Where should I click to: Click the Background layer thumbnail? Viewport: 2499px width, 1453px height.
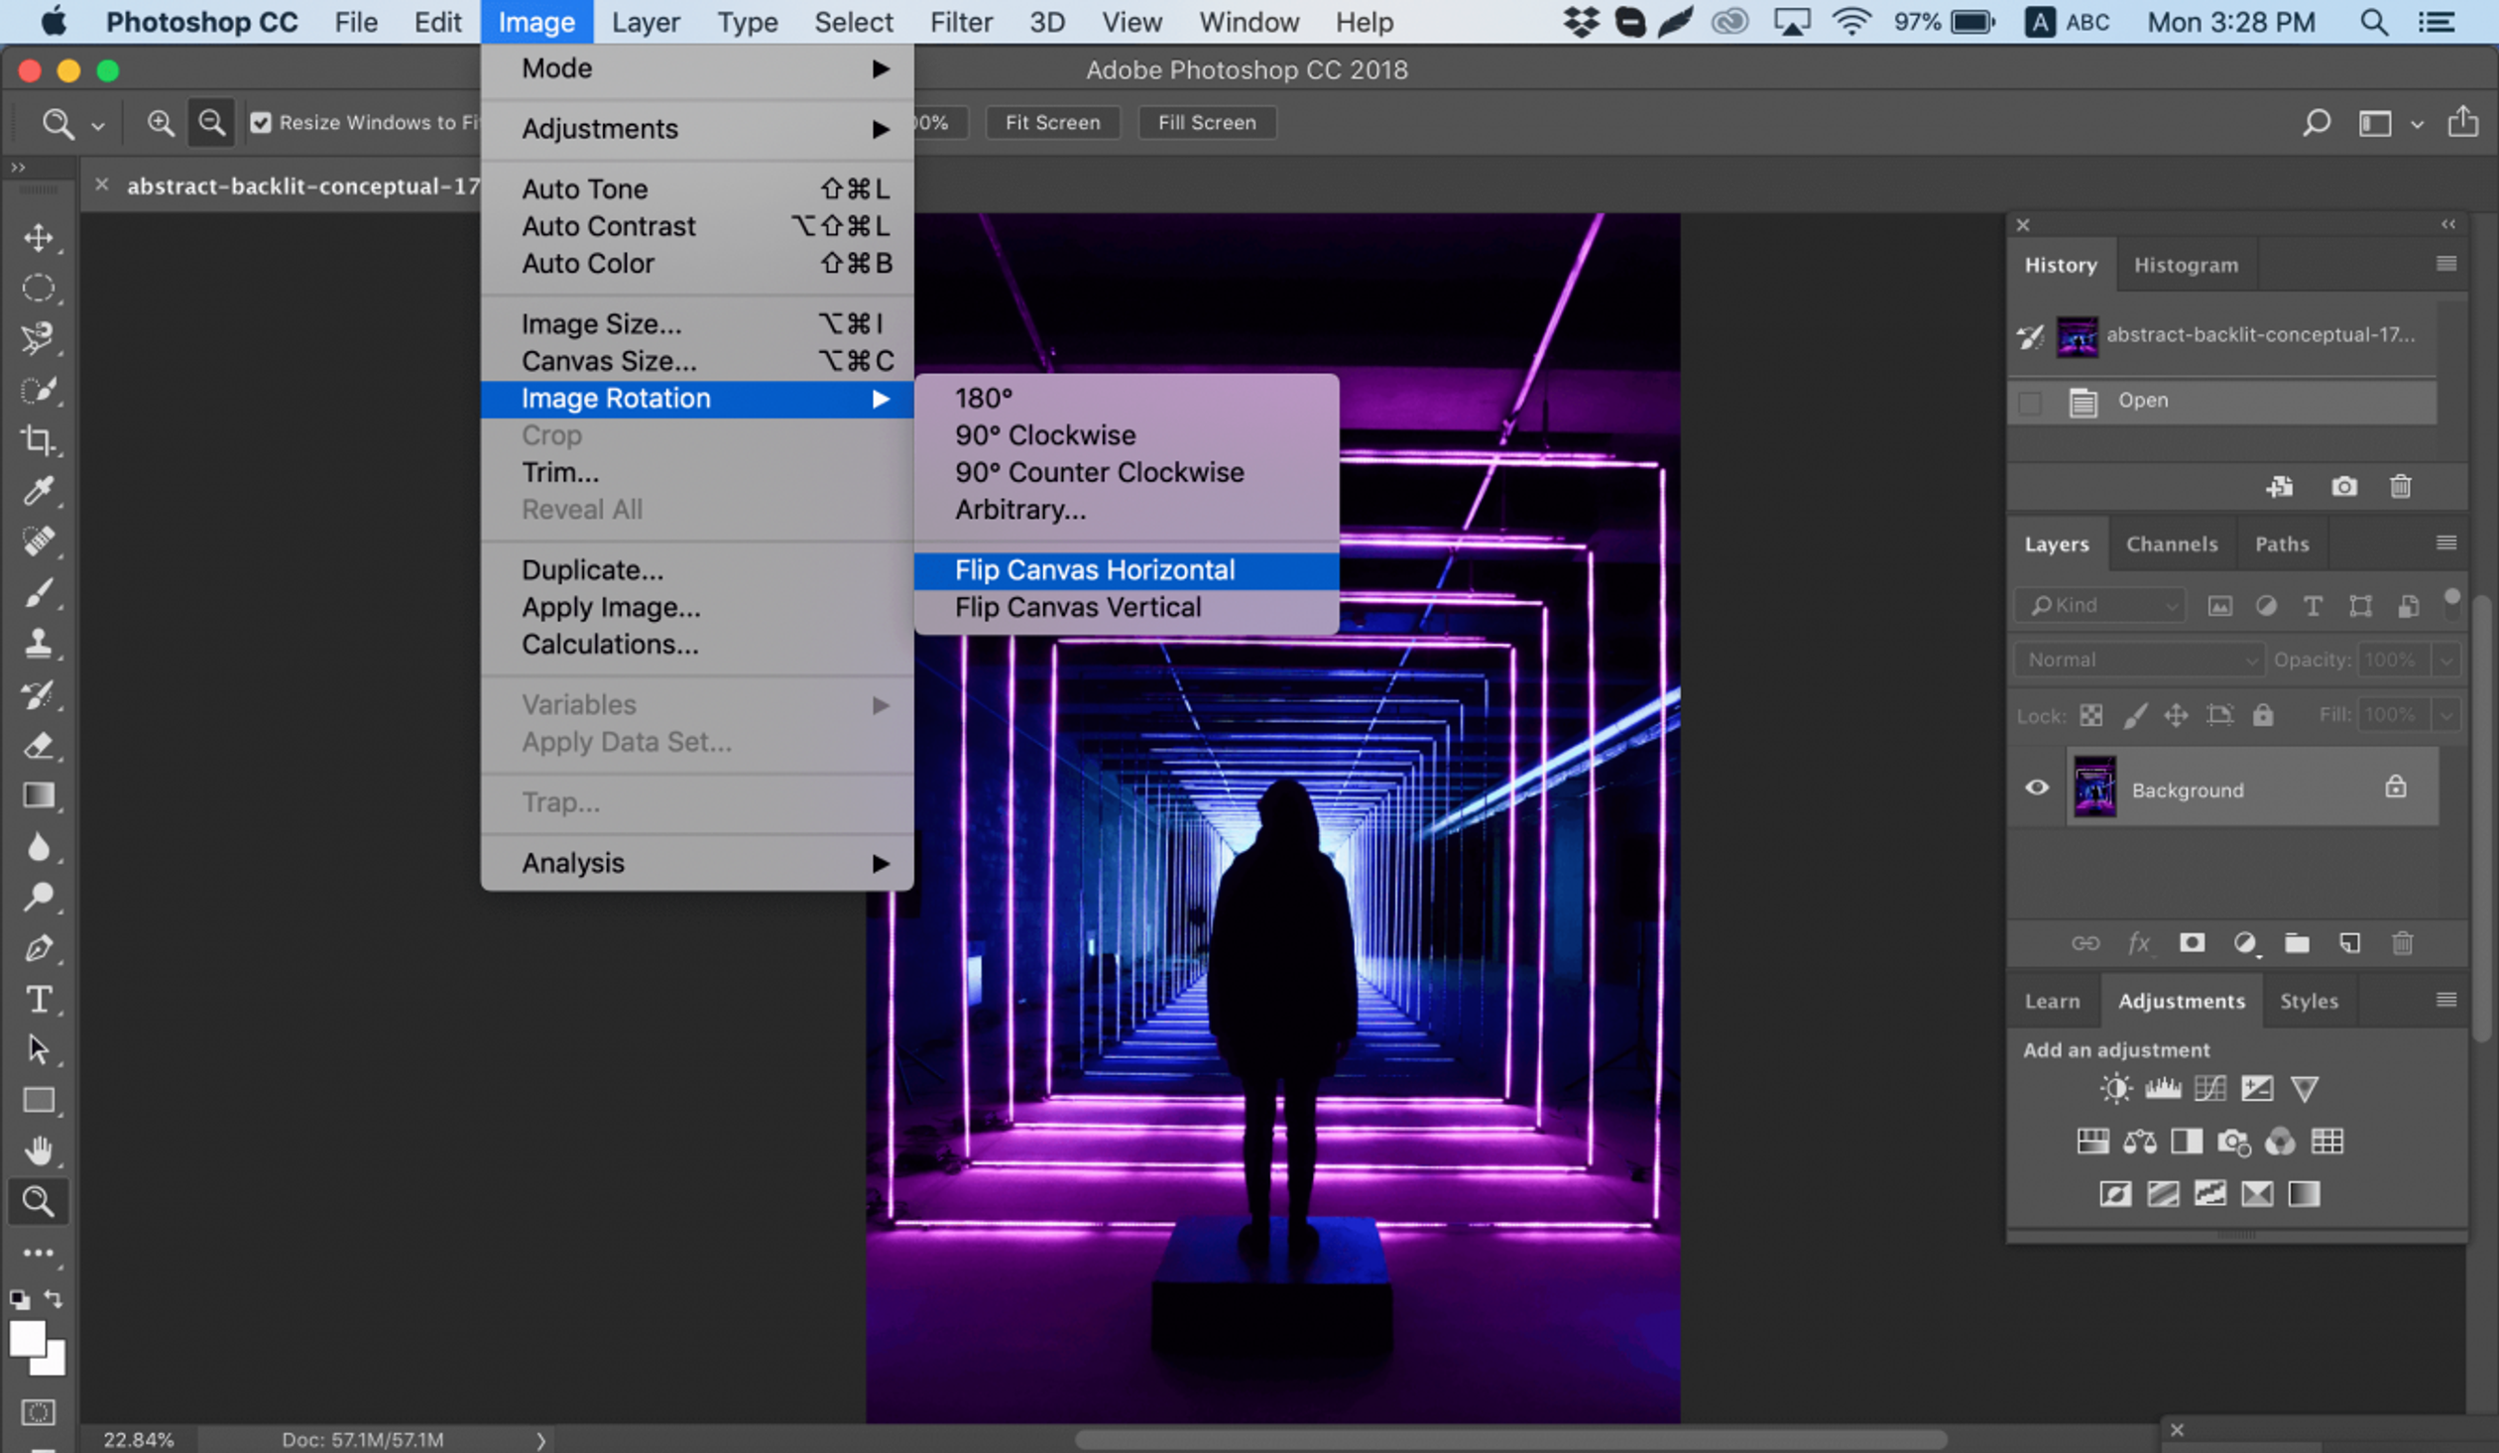click(2094, 790)
